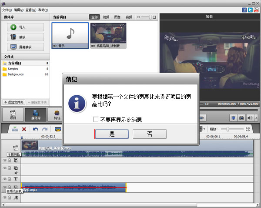The height and width of the screenshot is (208, 261).
Task: Click 是 button in the dialog
Action: (x=112, y=134)
